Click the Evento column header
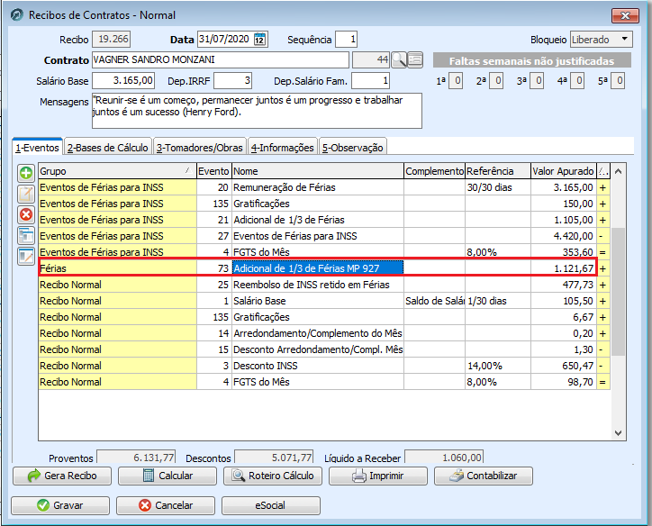Image resolution: width=652 pixels, height=526 pixels. [213, 171]
